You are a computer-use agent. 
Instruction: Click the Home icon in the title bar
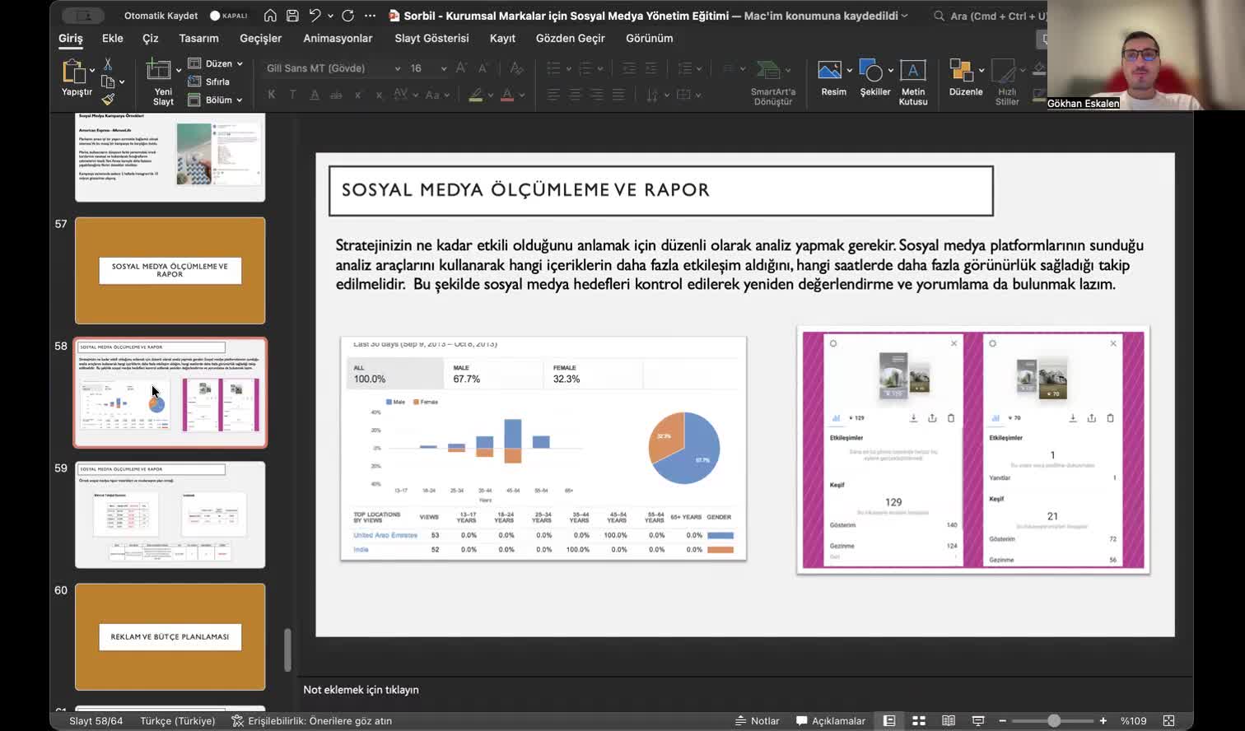click(270, 16)
